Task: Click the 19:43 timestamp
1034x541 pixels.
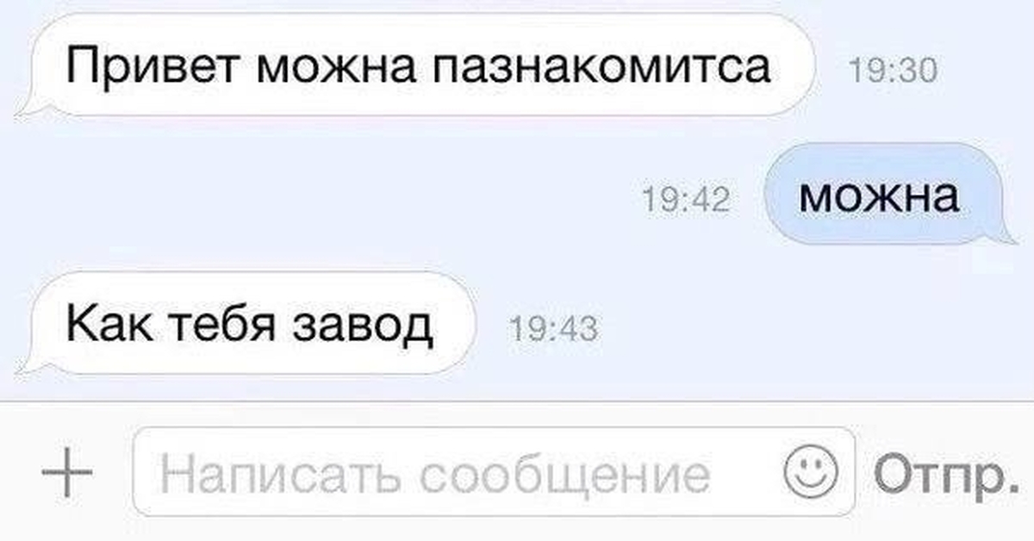Action: coord(553,329)
